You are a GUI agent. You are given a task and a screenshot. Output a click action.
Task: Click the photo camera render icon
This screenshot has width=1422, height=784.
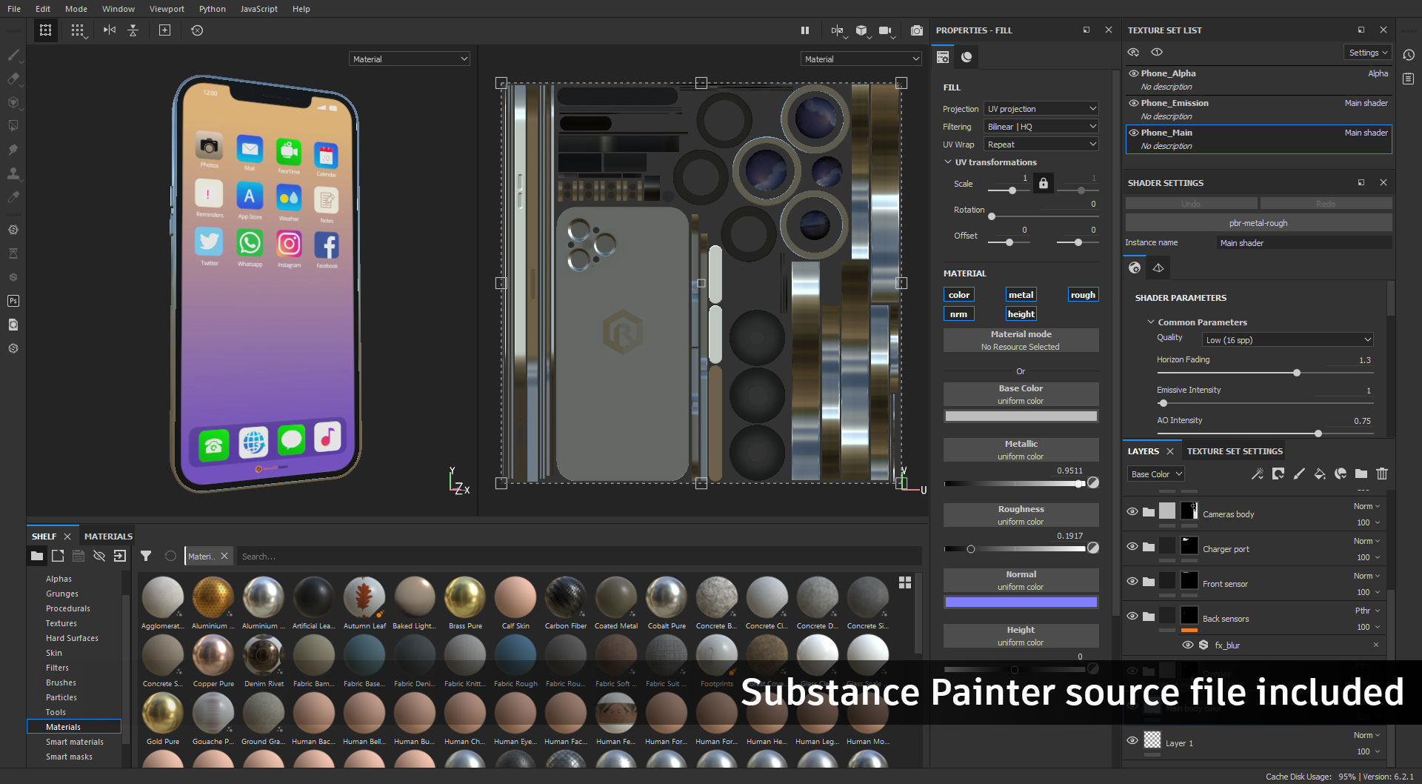coord(917,30)
